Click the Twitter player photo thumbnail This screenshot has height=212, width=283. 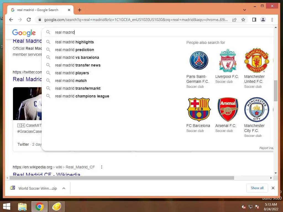tap(27, 104)
